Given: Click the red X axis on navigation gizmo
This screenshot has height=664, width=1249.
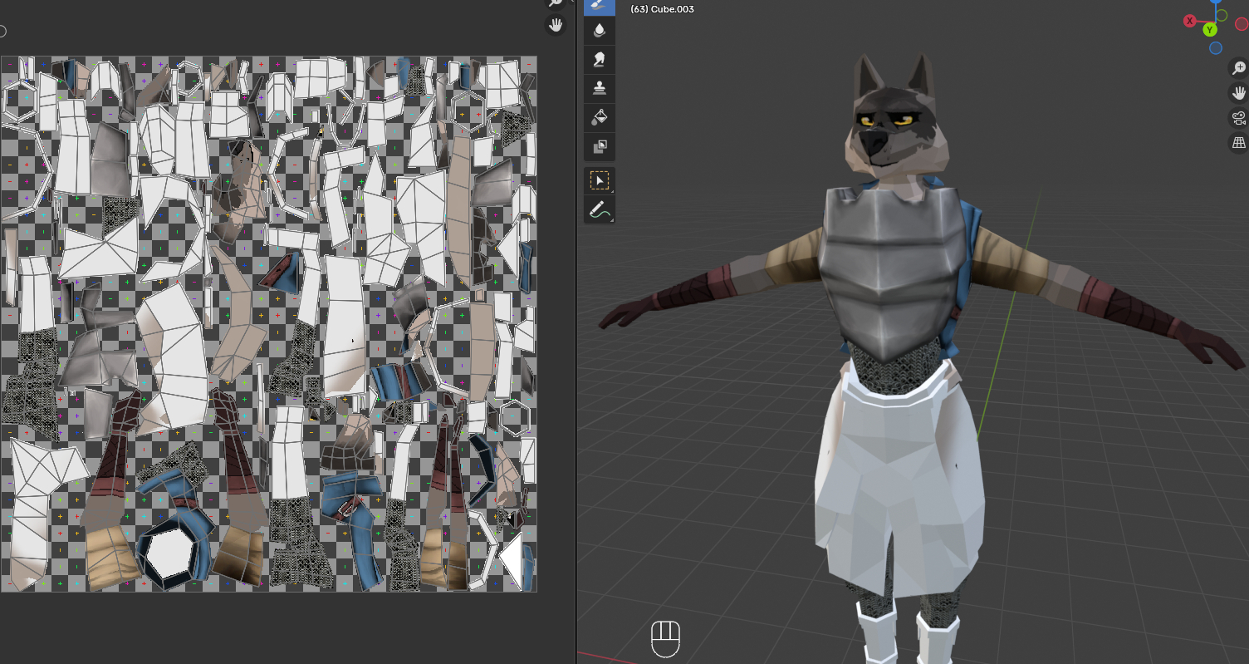Looking at the screenshot, I should coord(1190,20).
